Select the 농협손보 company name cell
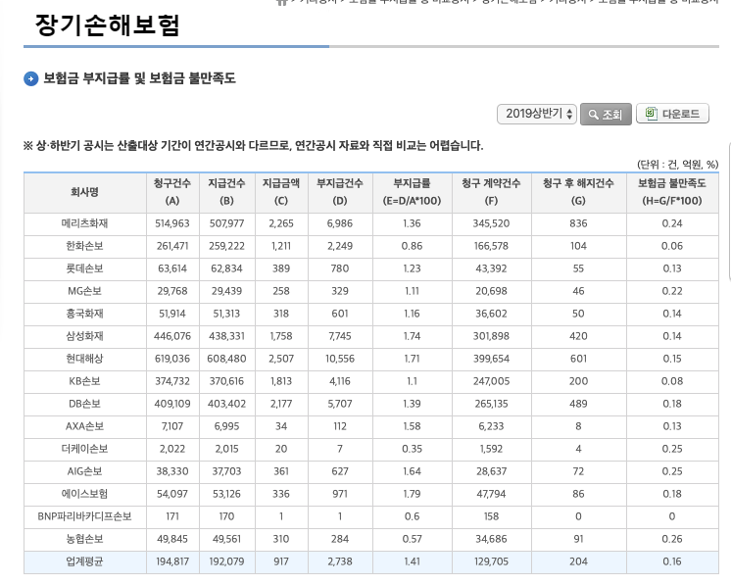The image size is (731, 585). pyautogui.click(x=85, y=539)
